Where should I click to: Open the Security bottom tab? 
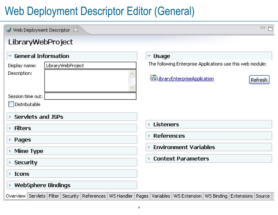click(x=71, y=196)
